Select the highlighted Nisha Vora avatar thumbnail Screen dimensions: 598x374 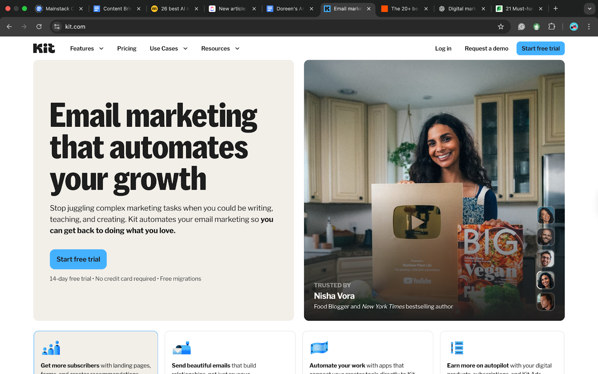pyautogui.click(x=545, y=280)
